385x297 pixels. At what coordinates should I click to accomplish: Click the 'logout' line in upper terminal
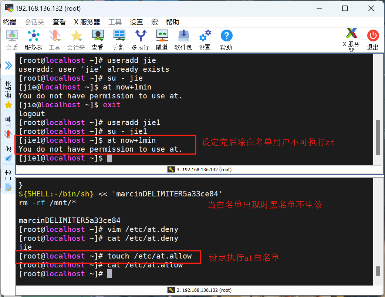32,114
